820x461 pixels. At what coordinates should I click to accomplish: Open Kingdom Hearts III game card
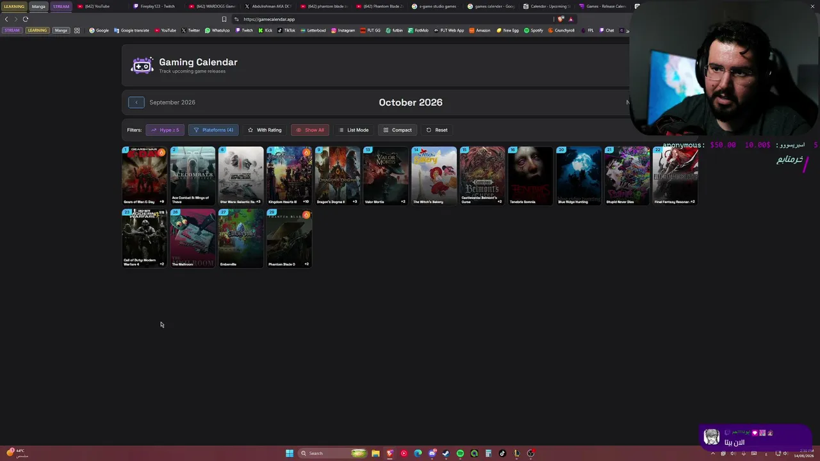(x=290, y=176)
